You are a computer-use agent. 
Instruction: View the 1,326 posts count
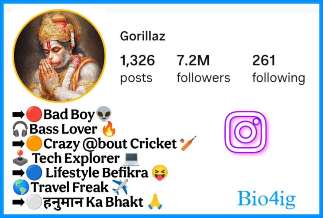pos(137,69)
